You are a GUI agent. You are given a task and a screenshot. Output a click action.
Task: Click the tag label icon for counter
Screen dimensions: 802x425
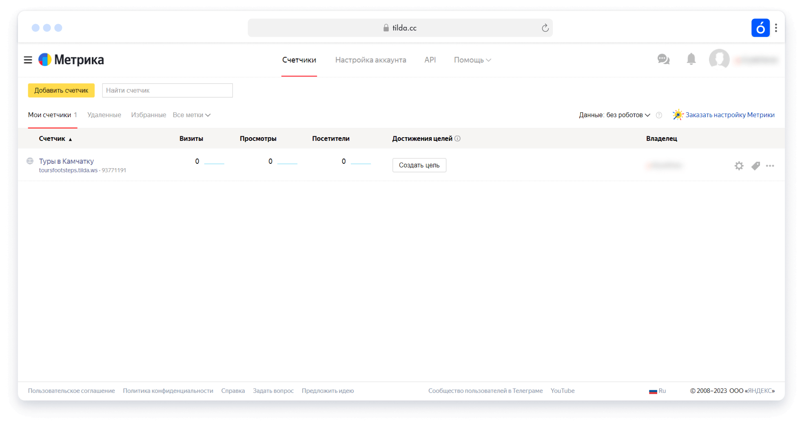(x=755, y=165)
